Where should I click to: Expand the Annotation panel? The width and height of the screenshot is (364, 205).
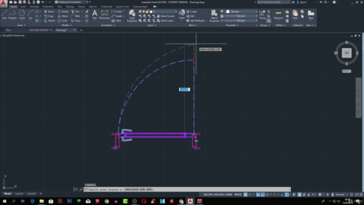(108, 25)
